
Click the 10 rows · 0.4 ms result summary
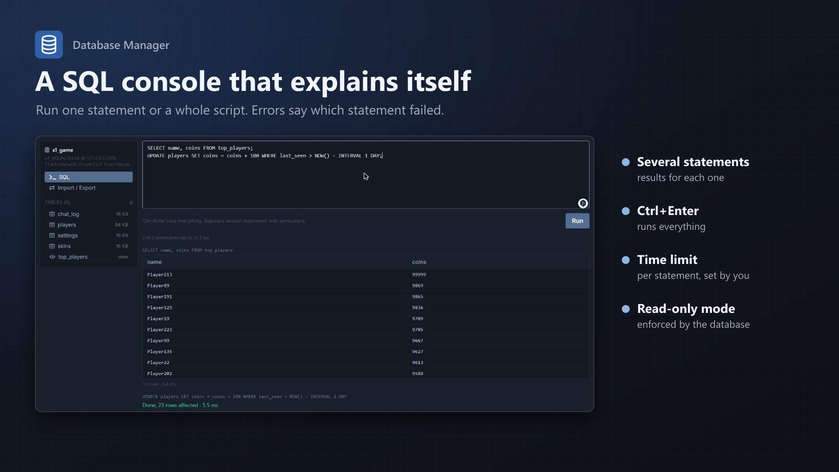click(159, 384)
